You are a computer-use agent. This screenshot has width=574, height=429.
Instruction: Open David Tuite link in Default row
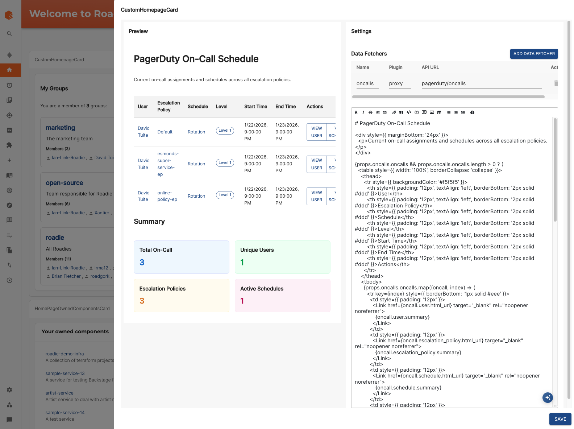(x=143, y=132)
